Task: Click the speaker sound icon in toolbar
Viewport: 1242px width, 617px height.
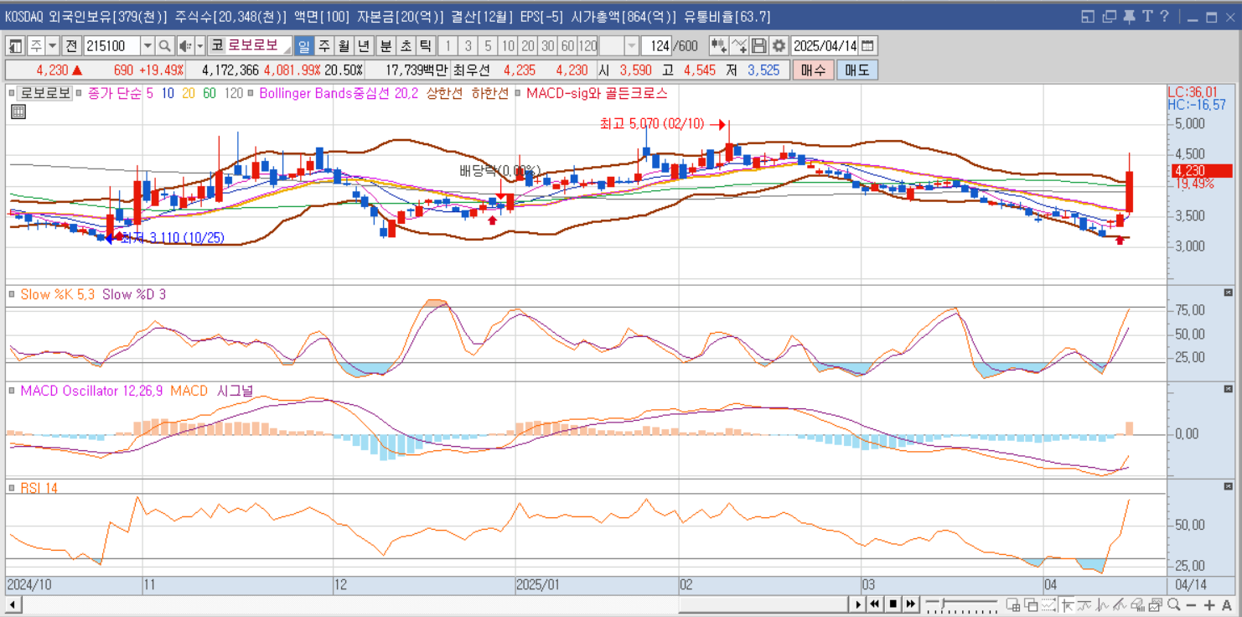Action: pyautogui.click(x=184, y=46)
